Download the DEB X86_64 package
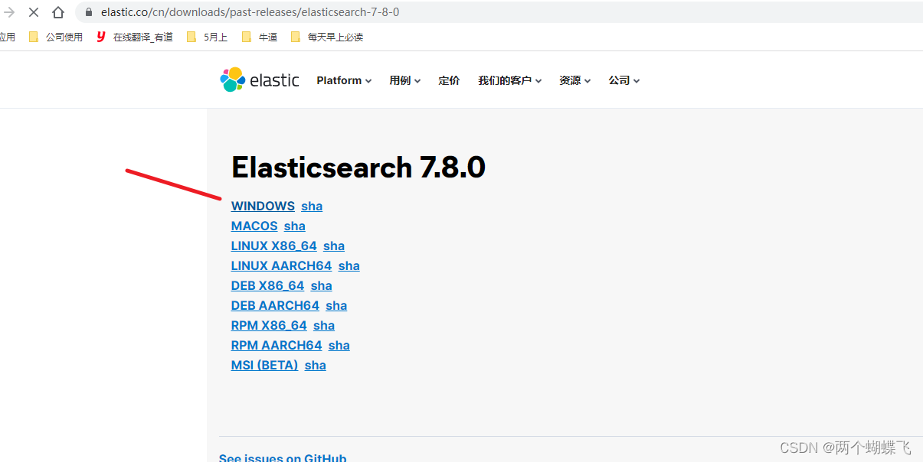Image resolution: width=923 pixels, height=462 pixels. click(267, 285)
